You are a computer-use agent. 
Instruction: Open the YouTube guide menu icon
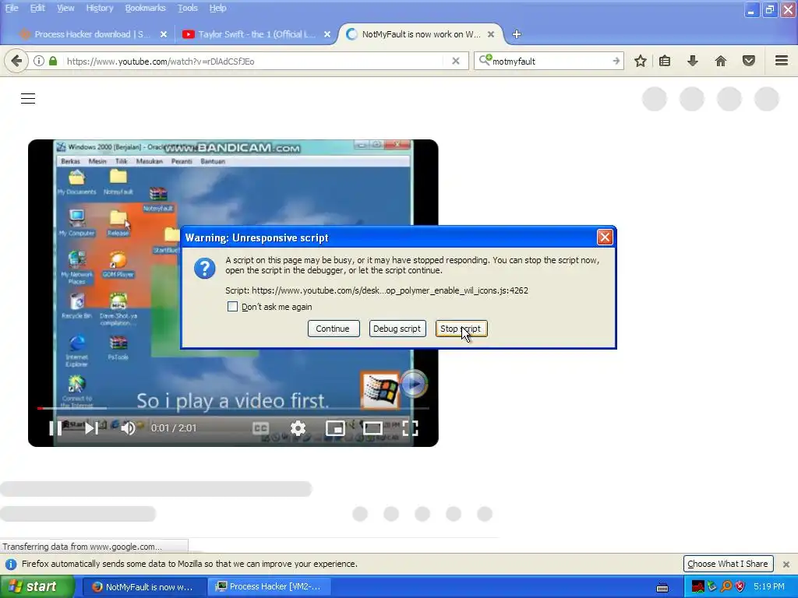(x=28, y=99)
